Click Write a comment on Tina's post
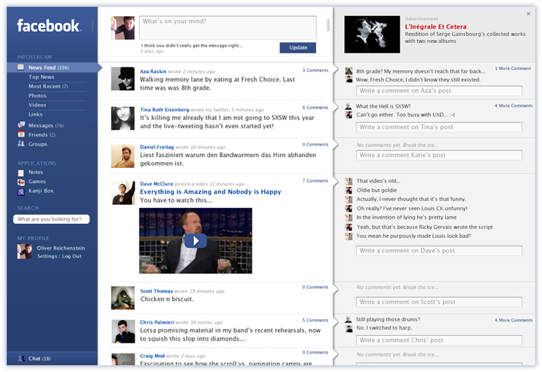Image resolution: width=542 pixels, height=372 pixels. tap(439, 127)
